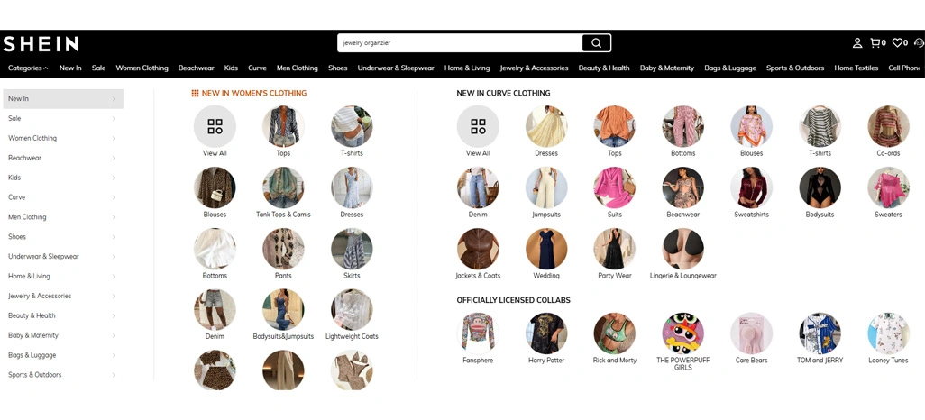
Task: Open Rick and Morty collab image
Action: 615,333
